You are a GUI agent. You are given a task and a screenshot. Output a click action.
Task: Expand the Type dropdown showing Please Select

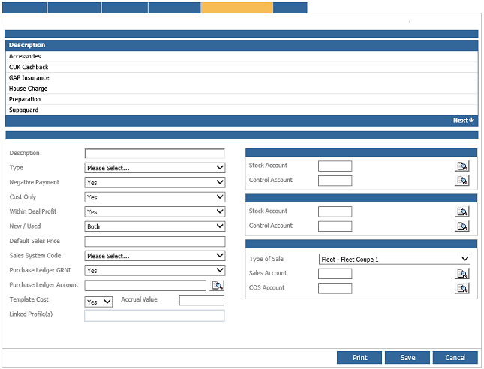click(x=155, y=168)
